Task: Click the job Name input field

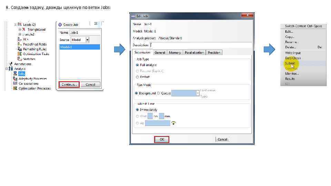Action: 85,32
